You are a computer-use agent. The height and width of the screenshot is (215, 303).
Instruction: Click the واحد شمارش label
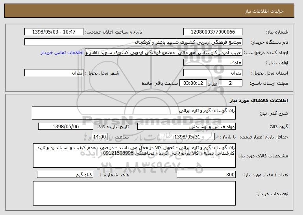click(115, 175)
